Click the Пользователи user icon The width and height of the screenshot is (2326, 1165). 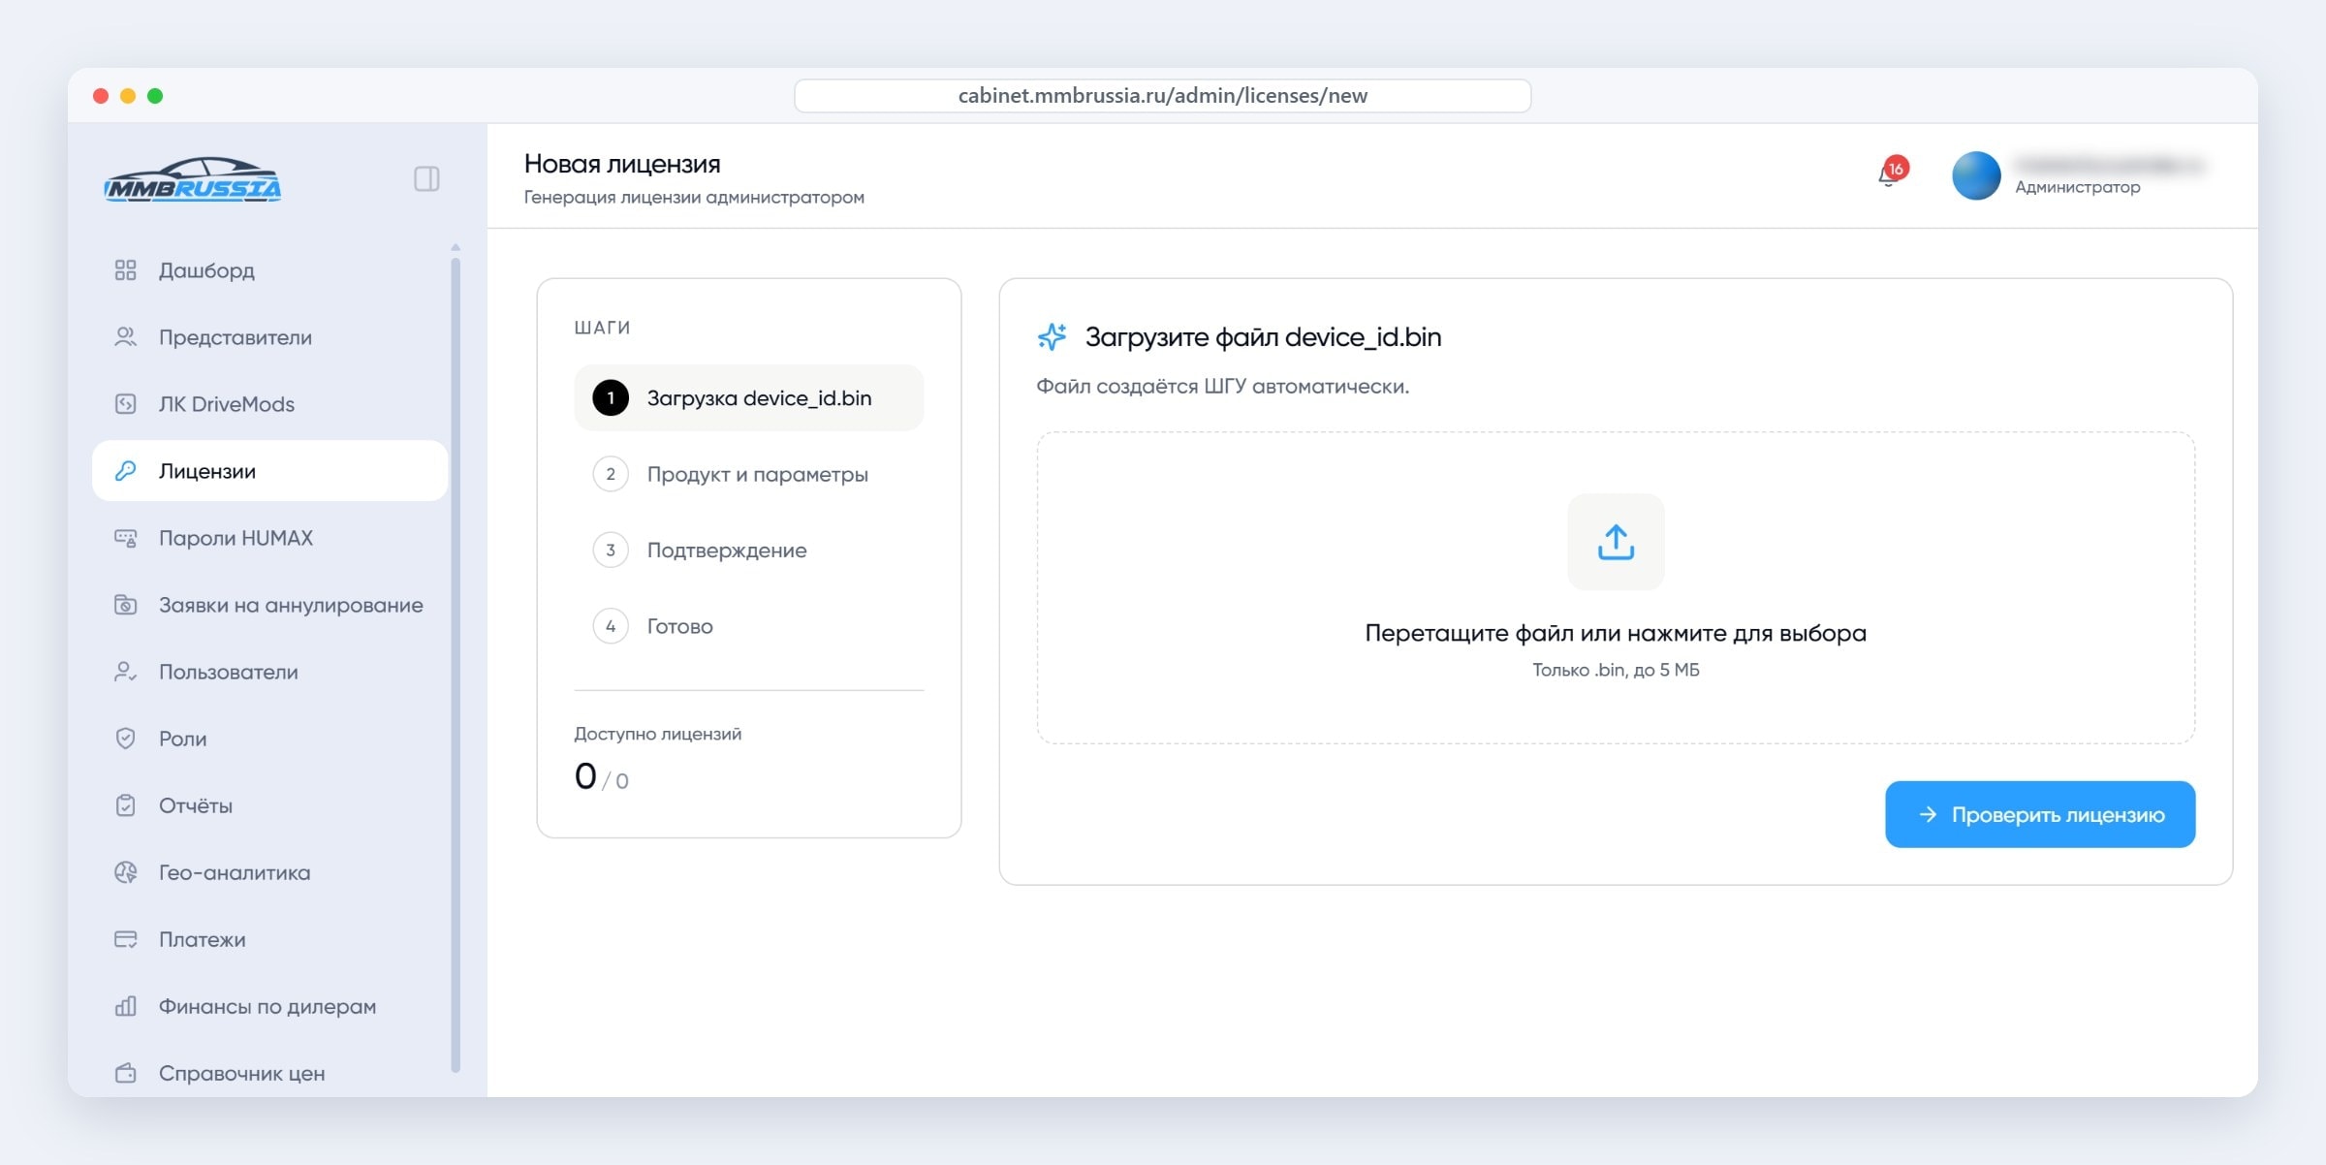pos(126,672)
